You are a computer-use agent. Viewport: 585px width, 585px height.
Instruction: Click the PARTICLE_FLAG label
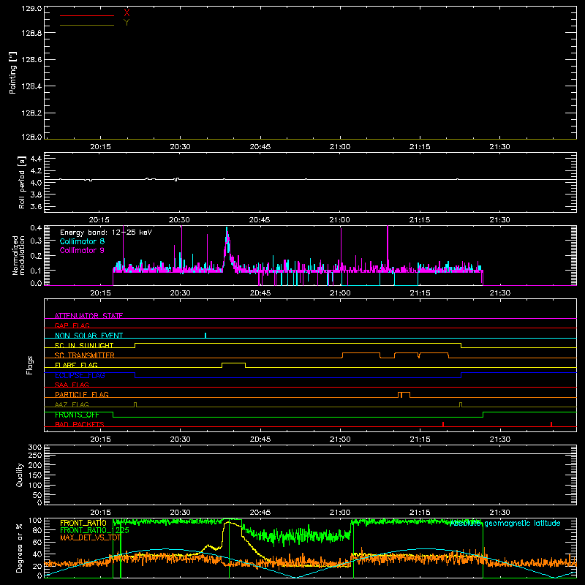pyautogui.click(x=82, y=394)
